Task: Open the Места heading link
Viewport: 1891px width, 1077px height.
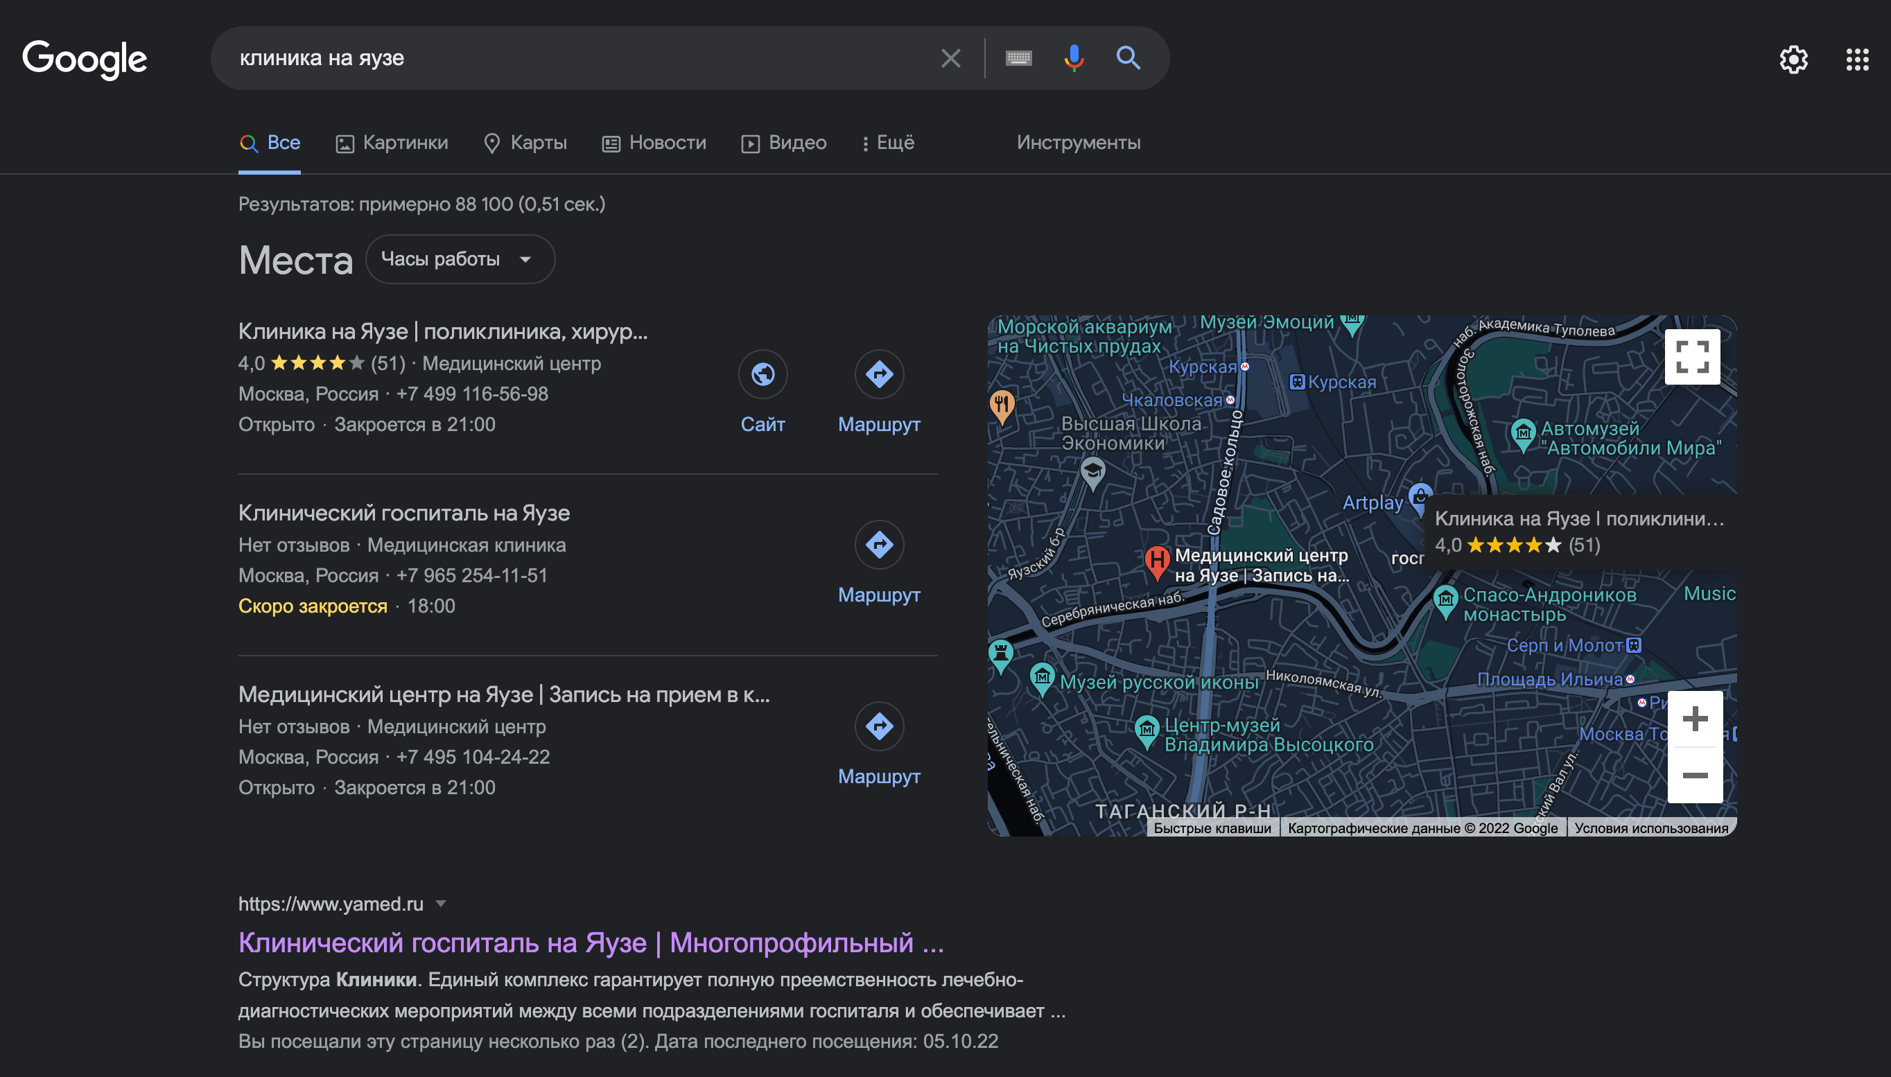Action: click(295, 261)
